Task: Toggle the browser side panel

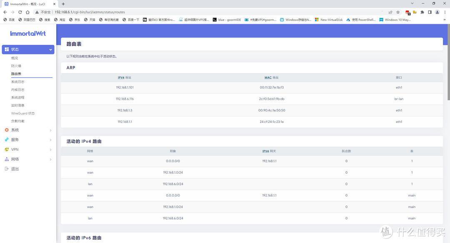Action: click(430, 12)
